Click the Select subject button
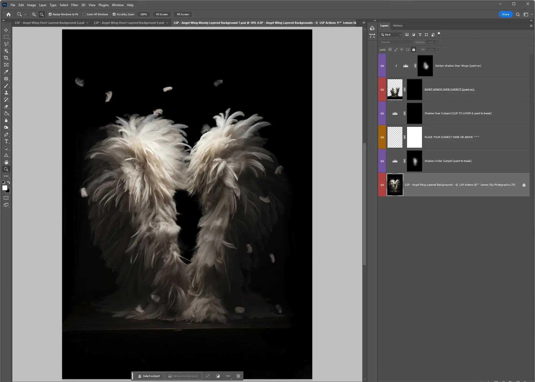535x382 pixels. 149,376
